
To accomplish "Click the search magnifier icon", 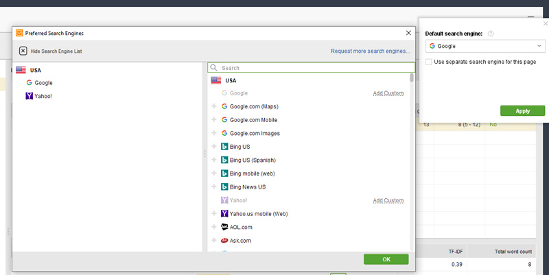I will point(213,67).
